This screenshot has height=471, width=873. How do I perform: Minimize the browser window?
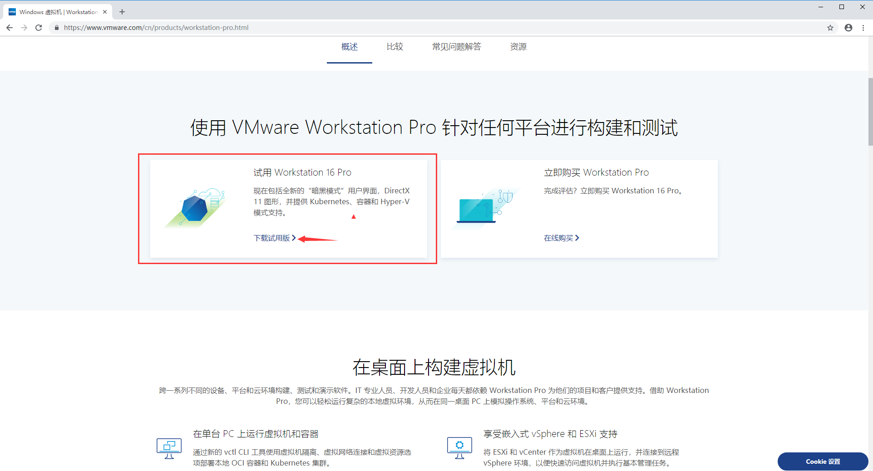(821, 7)
